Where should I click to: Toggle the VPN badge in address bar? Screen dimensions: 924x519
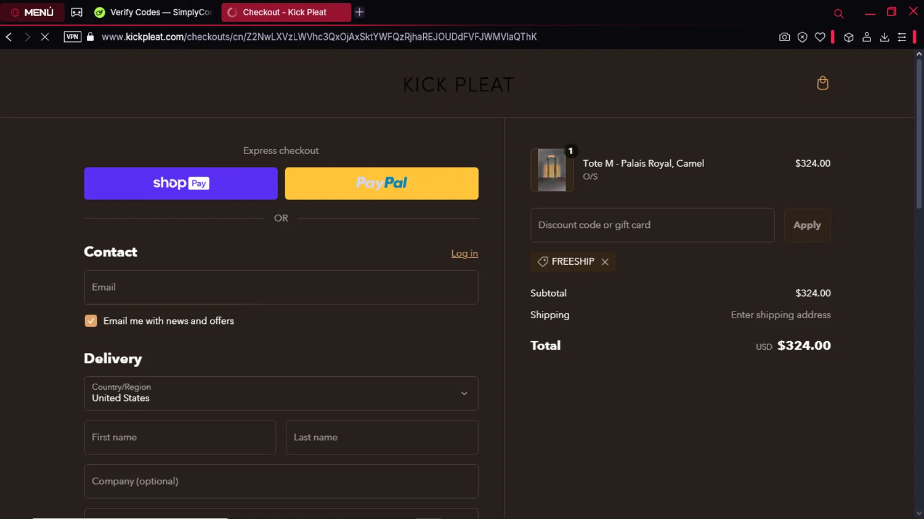click(x=73, y=37)
